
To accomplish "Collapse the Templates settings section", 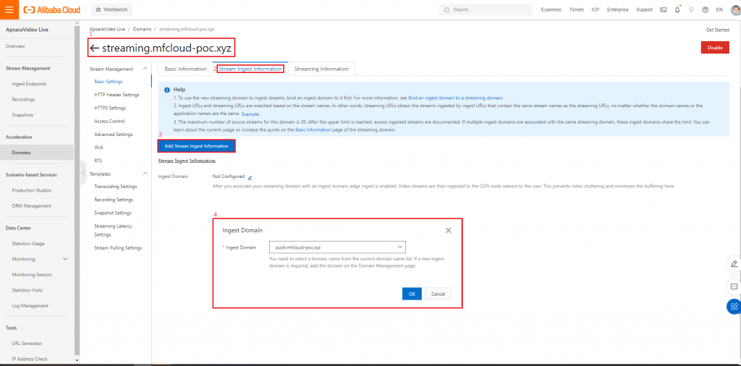I will pos(145,174).
